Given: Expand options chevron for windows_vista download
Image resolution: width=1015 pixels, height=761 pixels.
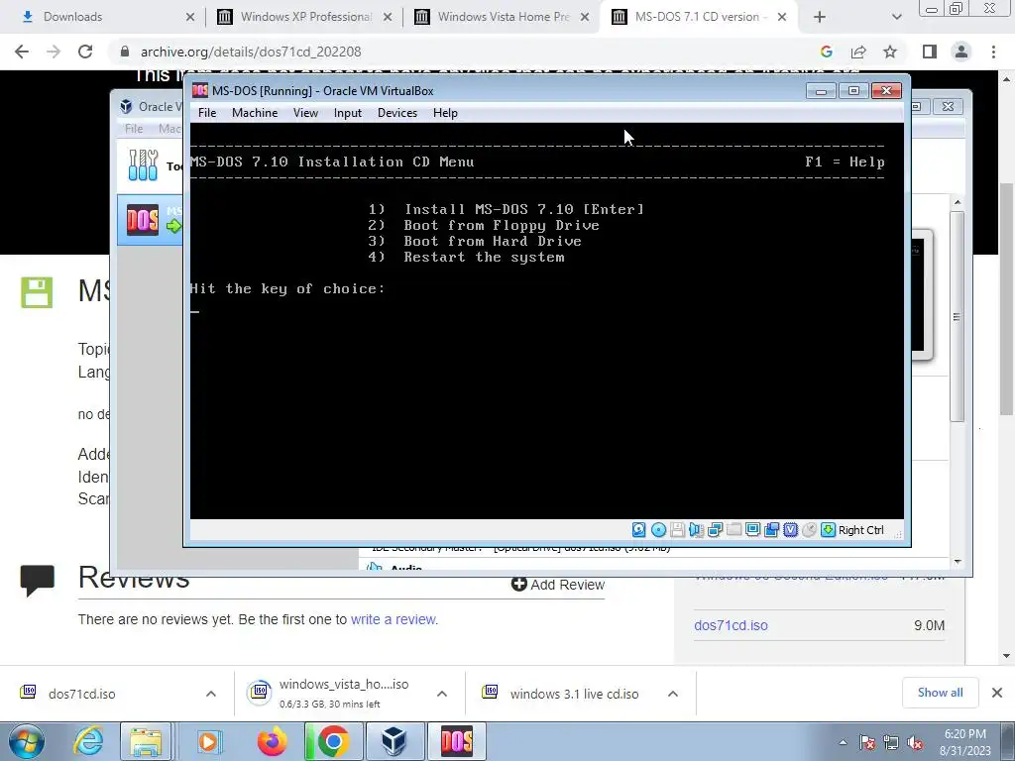Looking at the screenshot, I should pyautogui.click(x=442, y=694).
